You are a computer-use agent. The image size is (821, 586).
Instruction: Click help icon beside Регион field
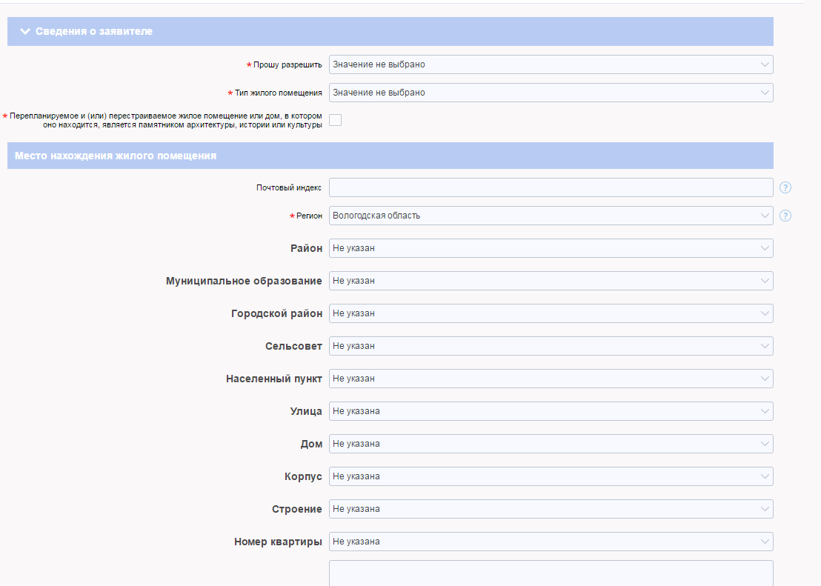coord(785,216)
